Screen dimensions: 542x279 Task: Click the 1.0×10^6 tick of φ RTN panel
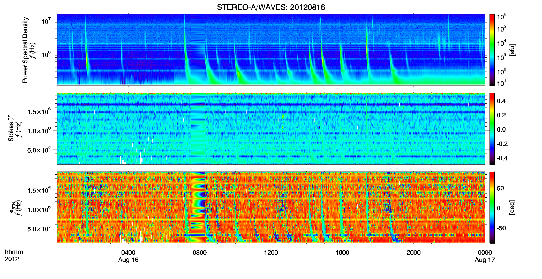[39, 210]
